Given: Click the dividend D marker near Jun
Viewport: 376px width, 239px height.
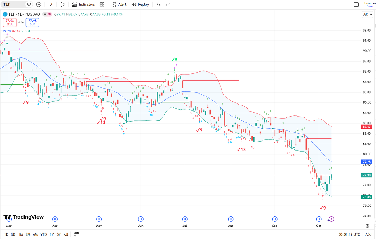Looking at the screenshot, I should pyautogui.click(x=141, y=219).
